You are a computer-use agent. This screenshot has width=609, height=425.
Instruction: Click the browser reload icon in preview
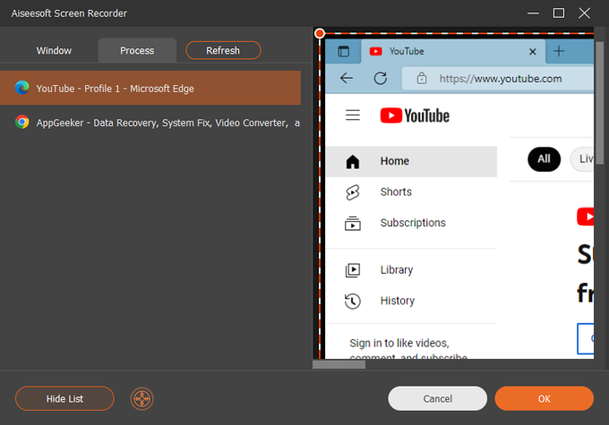pos(380,78)
